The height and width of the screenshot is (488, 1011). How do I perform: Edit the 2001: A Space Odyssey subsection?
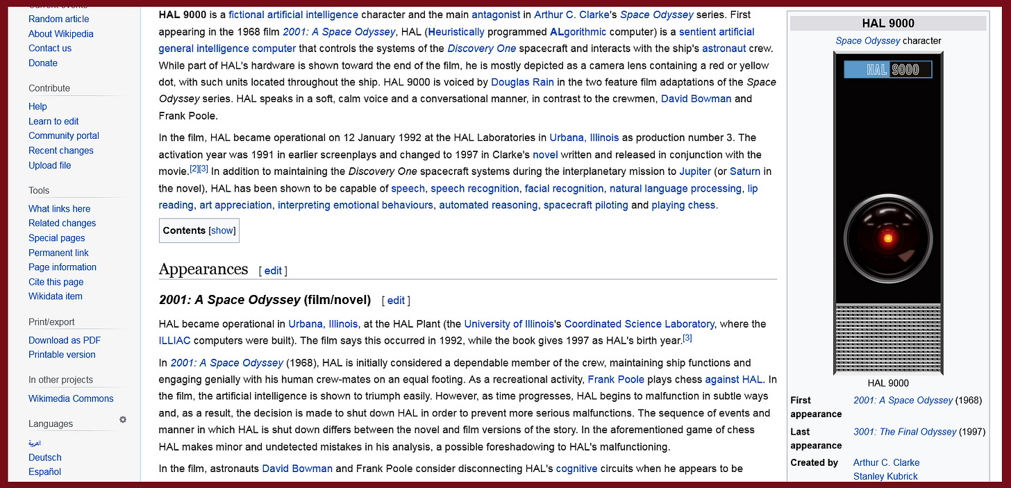tap(396, 301)
